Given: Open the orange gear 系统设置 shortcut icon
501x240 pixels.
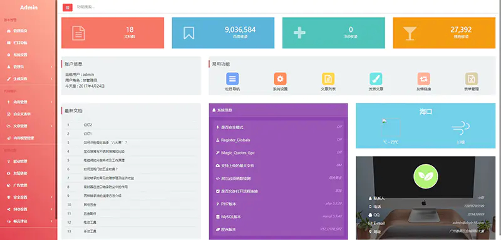Looking at the screenshot, I should [x=280, y=78].
